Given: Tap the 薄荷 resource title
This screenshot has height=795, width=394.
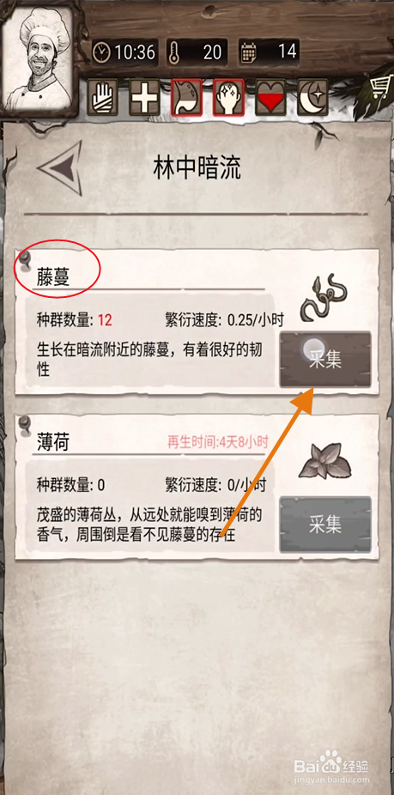Looking at the screenshot, I should (53, 443).
